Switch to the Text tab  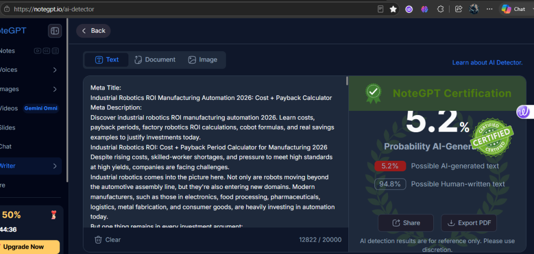106,60
